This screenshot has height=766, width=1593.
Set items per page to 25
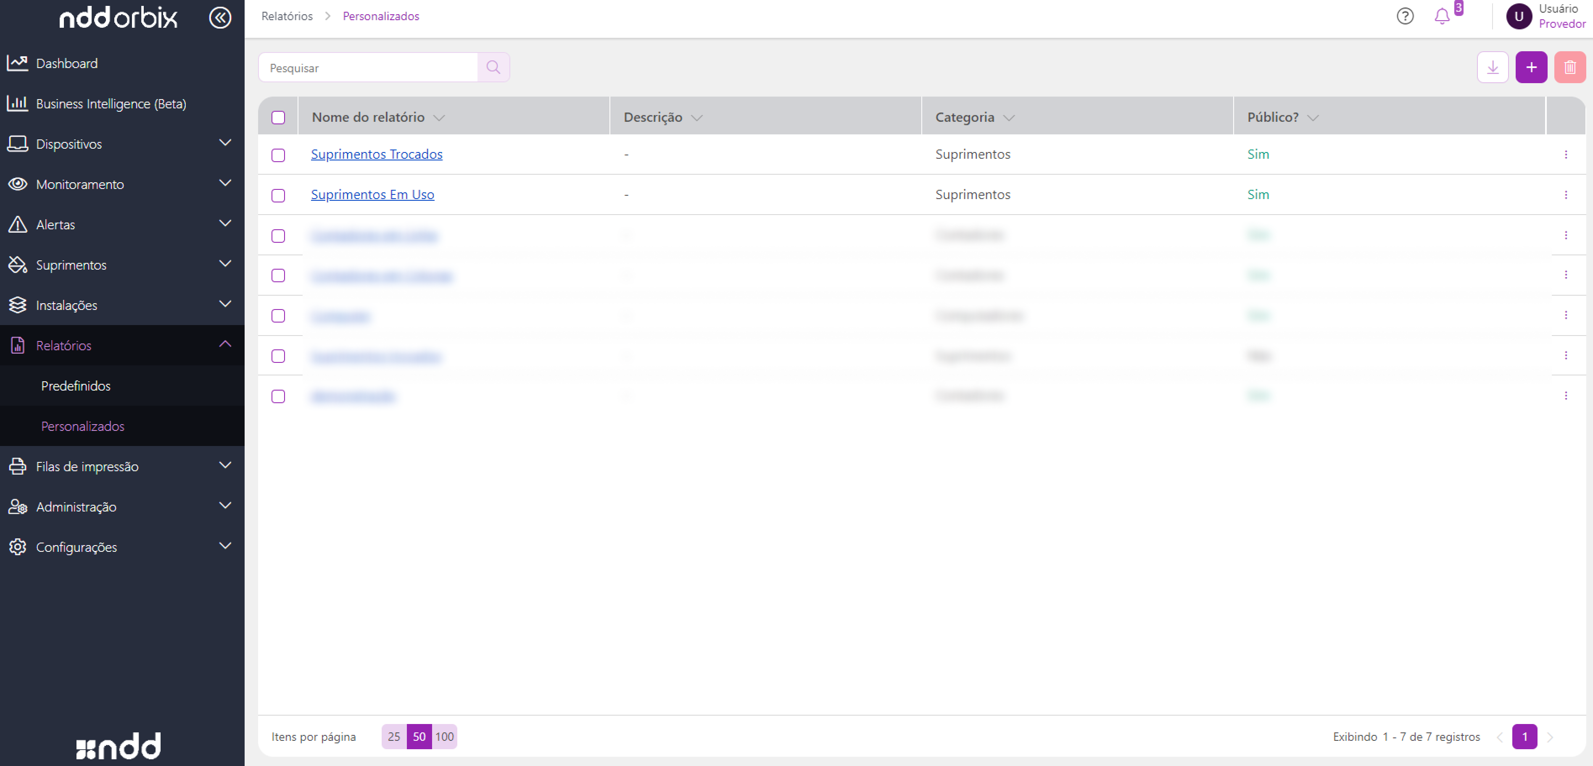(394, 736)
